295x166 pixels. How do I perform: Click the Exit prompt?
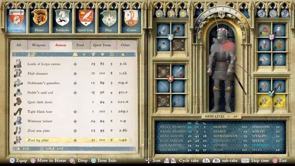pyautogui.click(x=280, y=160)
